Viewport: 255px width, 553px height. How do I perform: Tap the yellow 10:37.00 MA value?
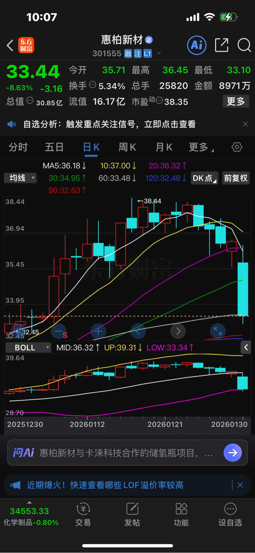tap(119, 166)
